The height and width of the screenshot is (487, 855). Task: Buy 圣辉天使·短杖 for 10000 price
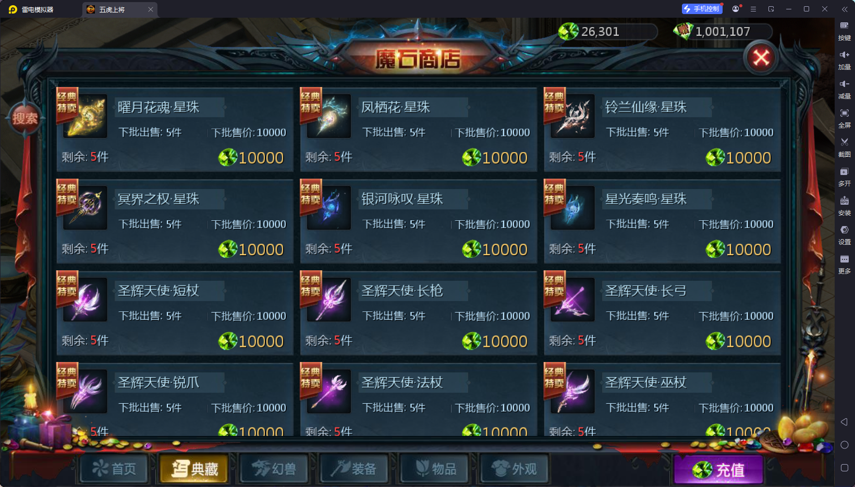[251, 341]
